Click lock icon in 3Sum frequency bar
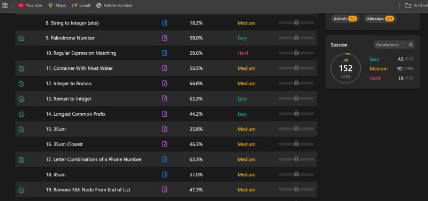428x201 pixels. (x=296, y=128)
